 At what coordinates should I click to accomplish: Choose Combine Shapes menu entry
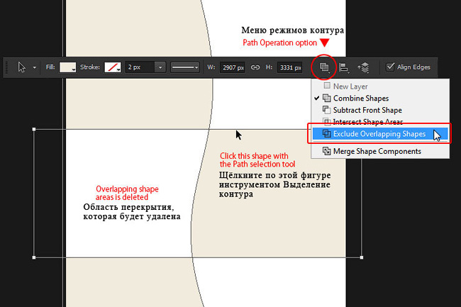coord(380,98)
